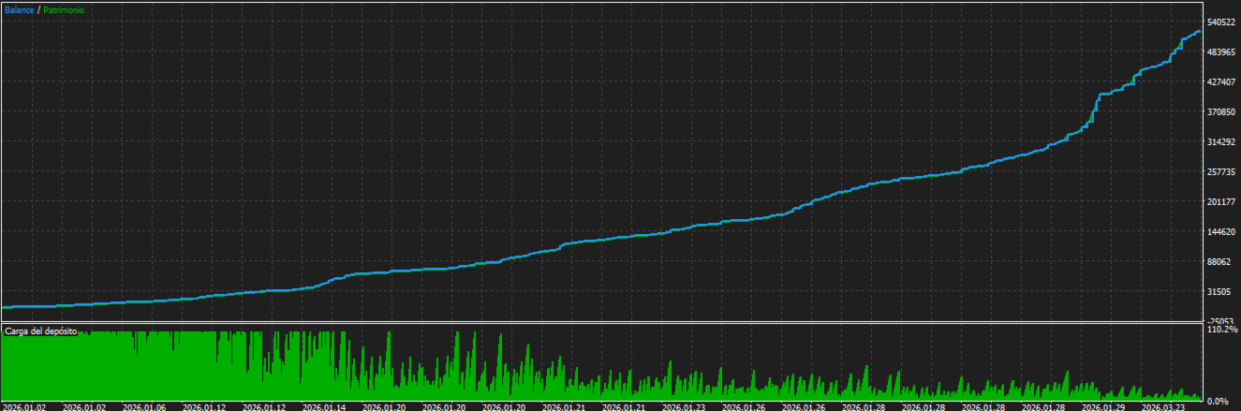Viewport: 1241px width, 411px height.
Task: Click the 370850 axis value
Action: point(1222,111)
